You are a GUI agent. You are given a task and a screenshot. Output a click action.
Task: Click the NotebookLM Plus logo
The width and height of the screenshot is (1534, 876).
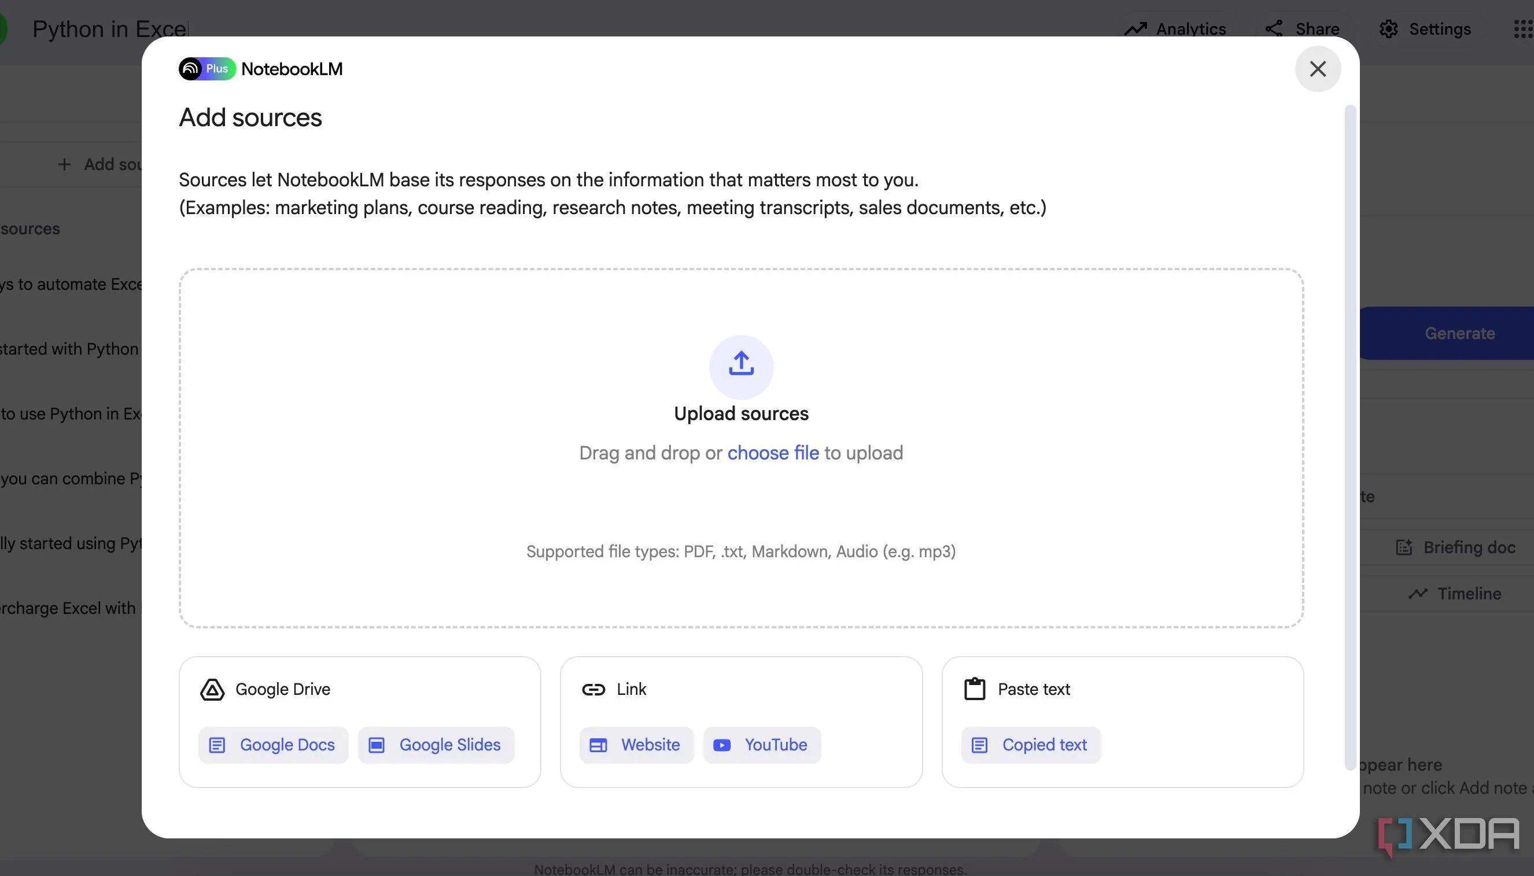pos(207,69)
